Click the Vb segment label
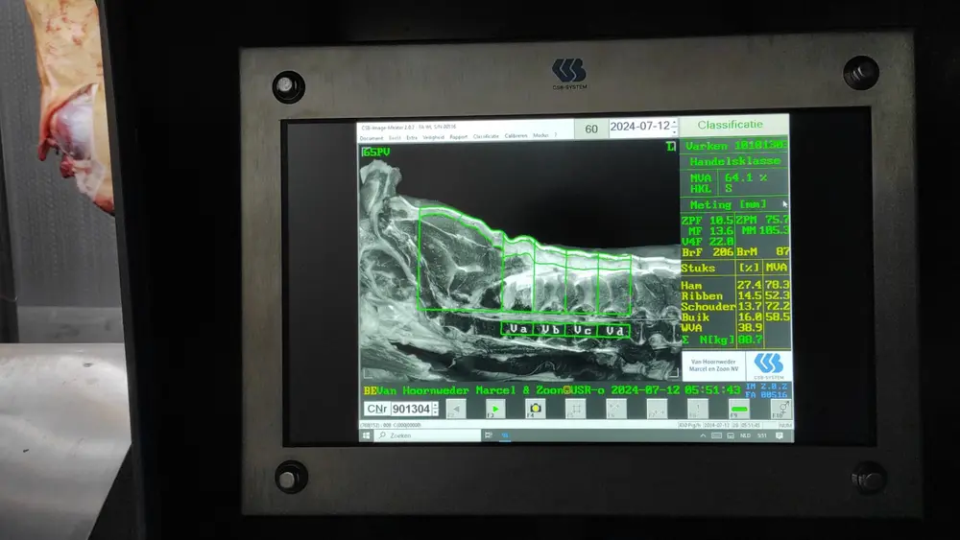The image size is (960, 540). [x=550, y=330]
